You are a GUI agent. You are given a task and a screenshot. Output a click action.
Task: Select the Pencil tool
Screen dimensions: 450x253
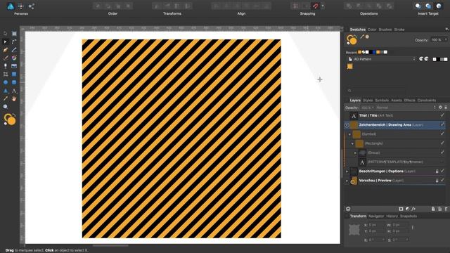coord(14,50)
